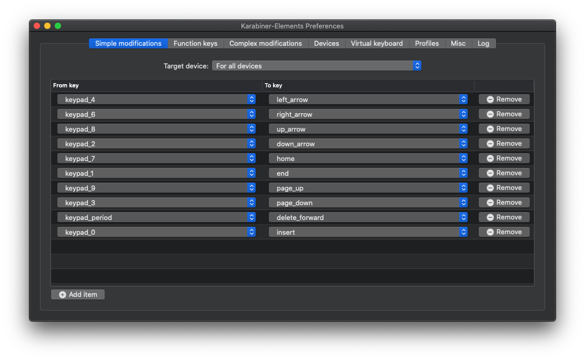Remove the keypad_4 to left_arrow mapping
The image size is (585, 360).
(503, 99)
